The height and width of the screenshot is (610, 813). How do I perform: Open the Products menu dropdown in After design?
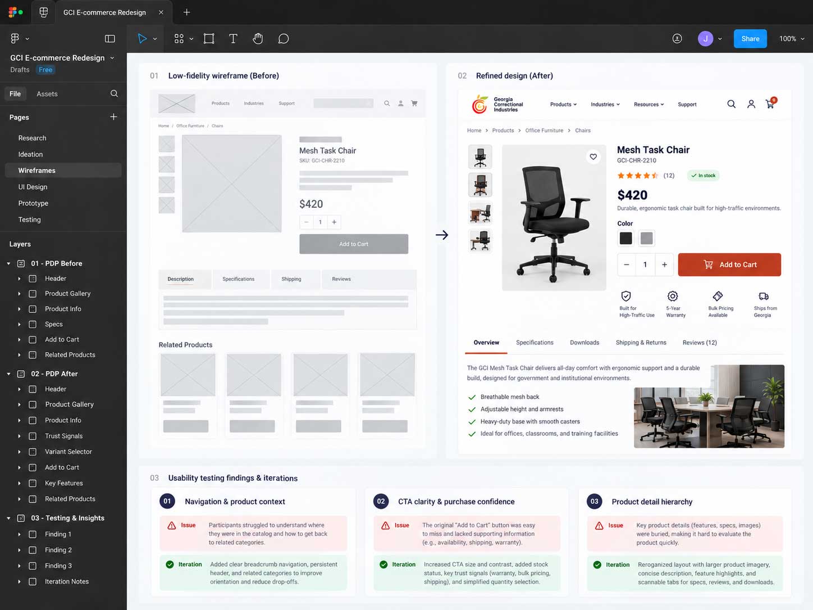[x=563, y=104]
